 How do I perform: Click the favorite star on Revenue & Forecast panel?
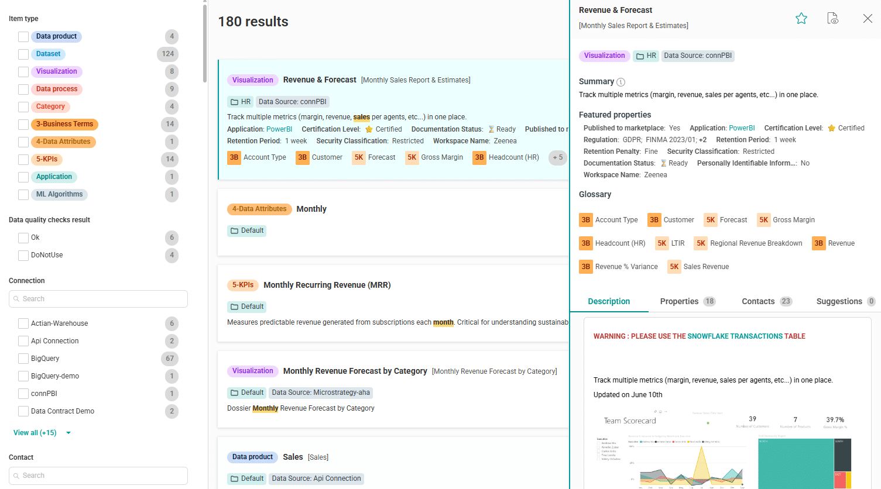[x=801, y=18]
